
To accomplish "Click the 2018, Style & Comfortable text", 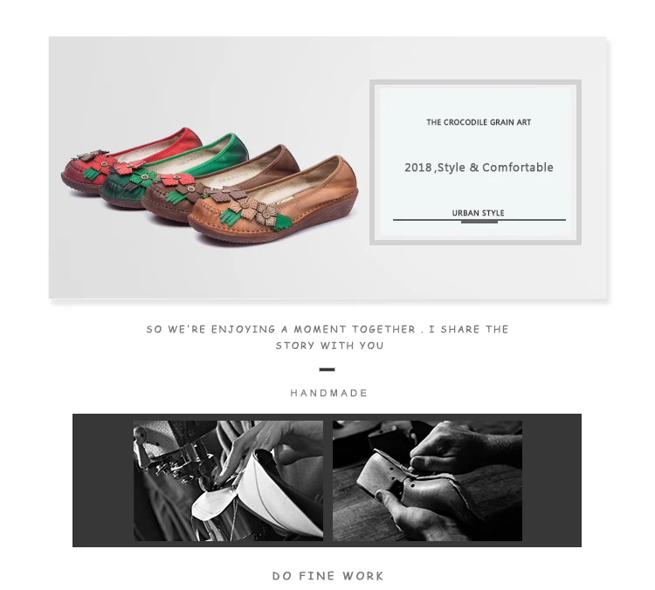I will tap(479, 168).
